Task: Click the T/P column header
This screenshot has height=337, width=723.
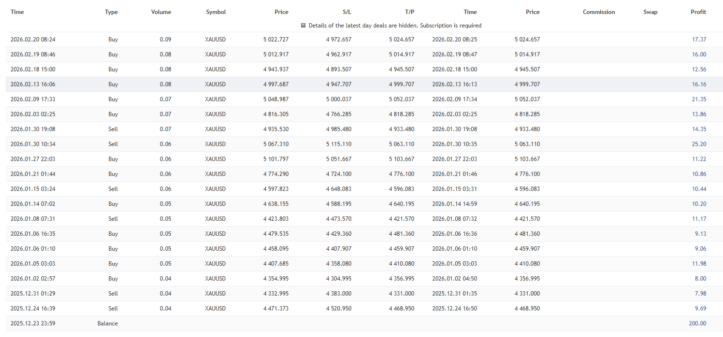Action: click(409, 12)
